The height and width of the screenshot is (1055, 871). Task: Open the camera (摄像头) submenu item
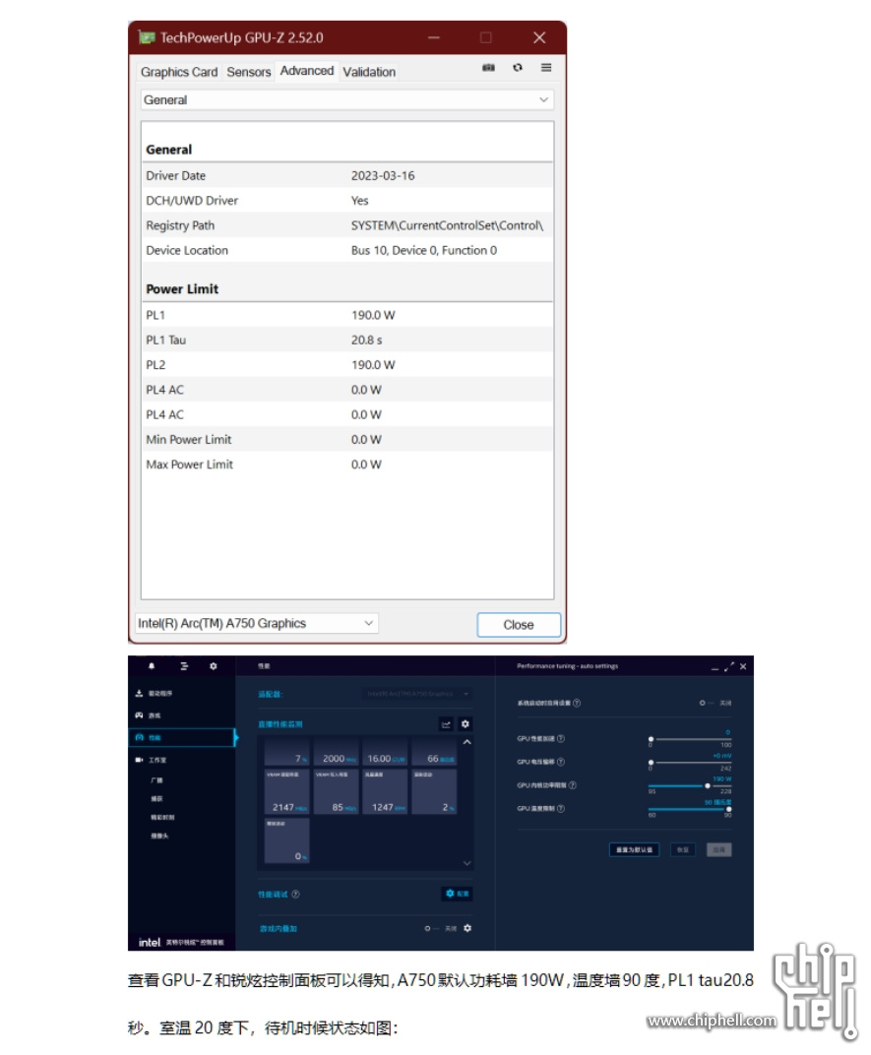tap(159, 836)
